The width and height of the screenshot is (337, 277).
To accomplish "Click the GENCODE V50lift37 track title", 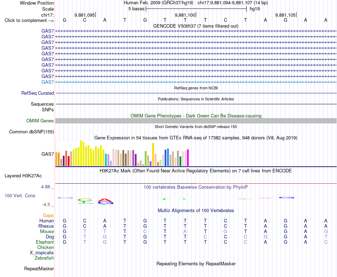I will [196, 26].
